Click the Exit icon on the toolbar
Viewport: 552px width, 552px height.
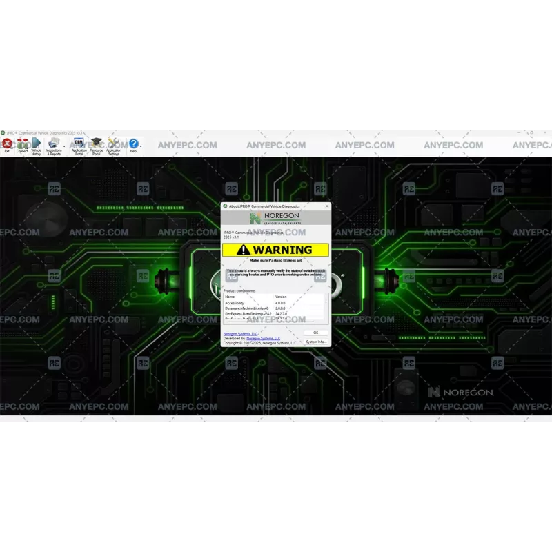[x=6, y=143]
